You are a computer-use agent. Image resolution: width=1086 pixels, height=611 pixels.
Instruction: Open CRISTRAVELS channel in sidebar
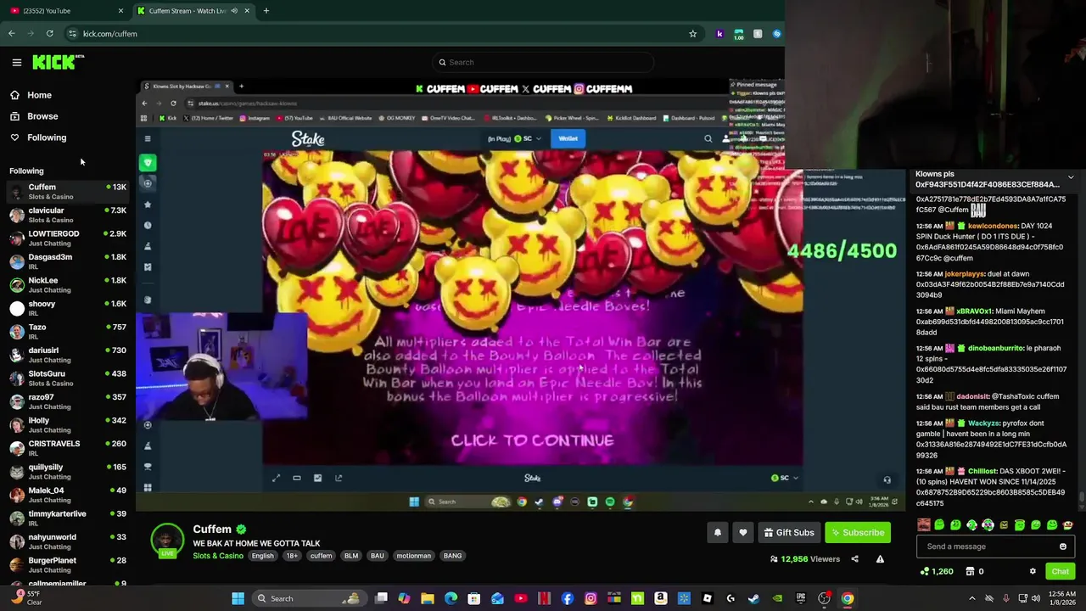point(68,448)
